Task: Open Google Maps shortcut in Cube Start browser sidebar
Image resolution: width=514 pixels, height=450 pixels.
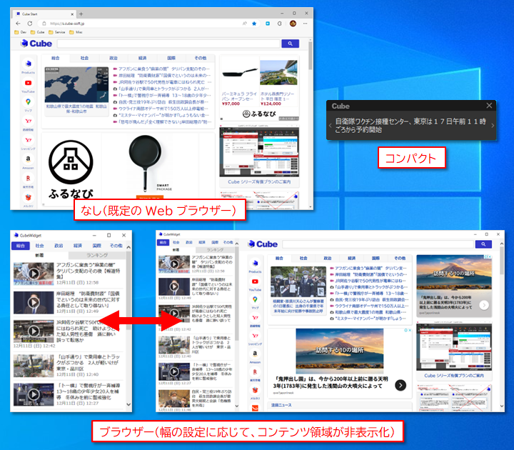Action: (x=28, y=104)
